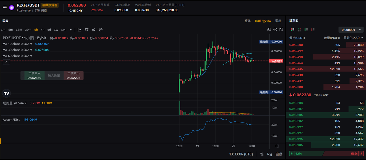Select the active 1h timeframe
Image resolution: width=366 pixels, height=160 pixels.
36,30
